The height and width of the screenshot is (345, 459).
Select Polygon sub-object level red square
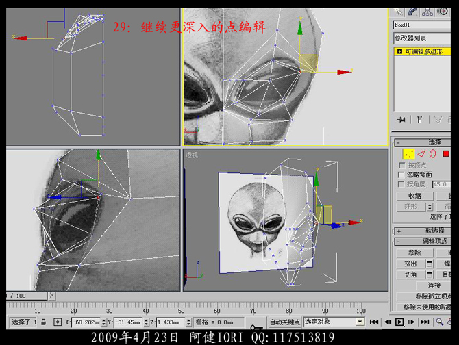pos(446,154)
